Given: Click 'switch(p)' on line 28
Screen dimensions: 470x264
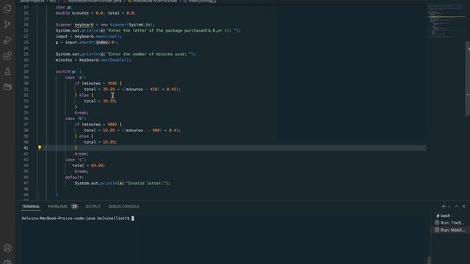Looking at the screenshot, I should click(x=67, y=72).
